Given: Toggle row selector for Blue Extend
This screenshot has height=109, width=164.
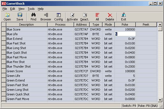Looking at the screenshot, I should (4, 38).
